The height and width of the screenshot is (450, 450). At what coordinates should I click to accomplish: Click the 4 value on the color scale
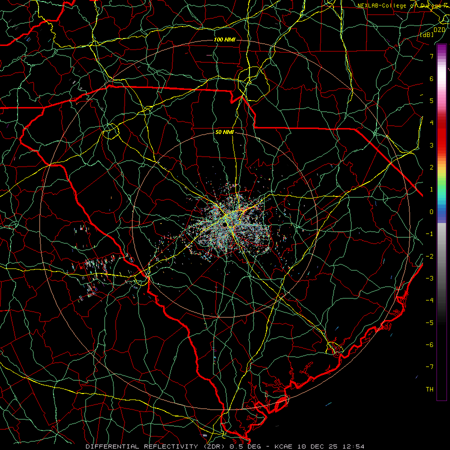431,123
